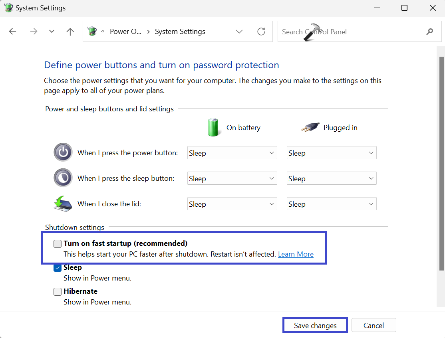Click the search magnifier icon
Image resolution: width=445 pixels, height=338 pixels.
(x=430, y=32)
